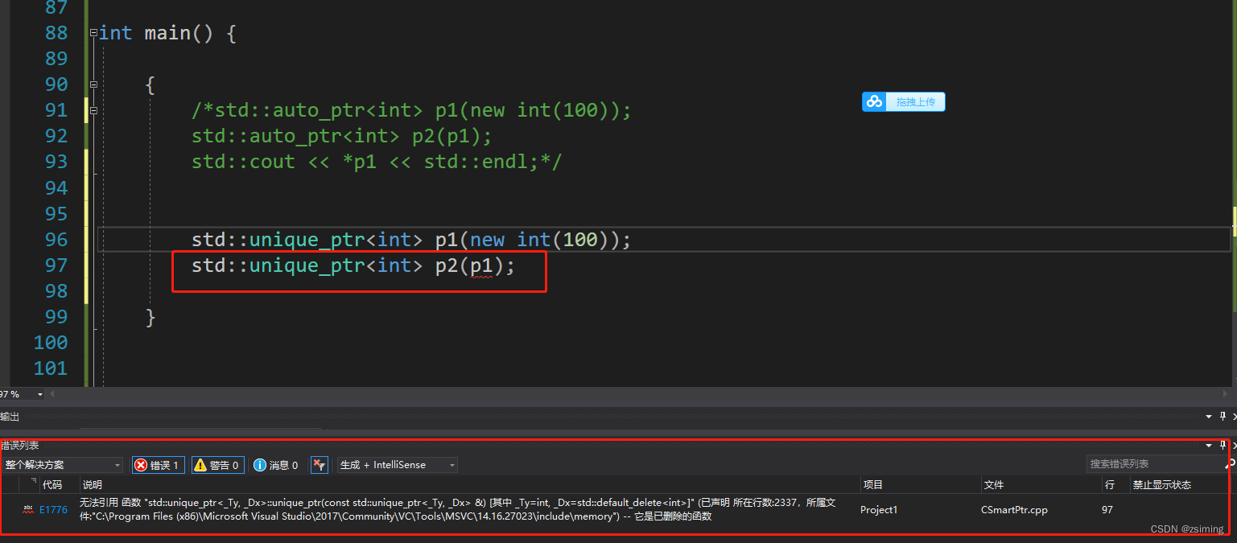This screenshot has width=1237, height=543.
Task: Click the search magnifier icon in Error List
Action: coord(1230,464)
